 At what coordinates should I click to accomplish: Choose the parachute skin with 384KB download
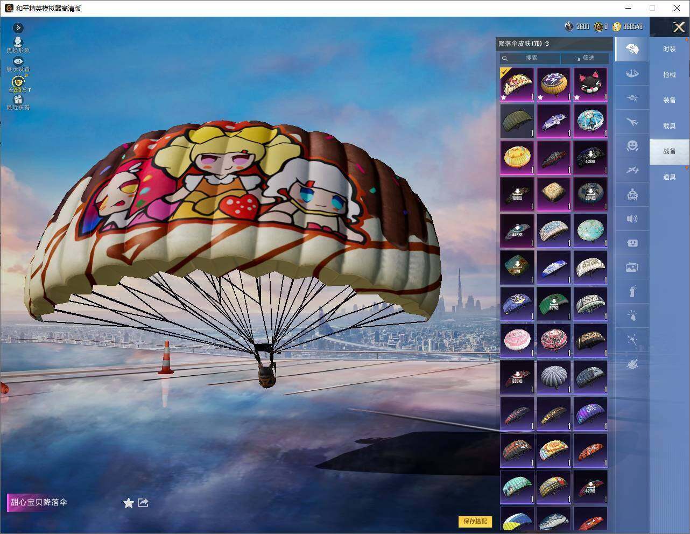tap(590, 194)
